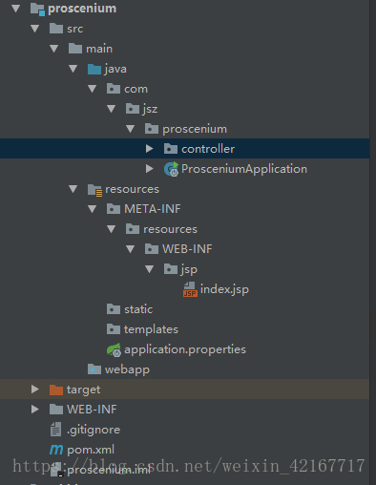
Task: Select the 'templates' folder label
Action: (x=151, y=329)
